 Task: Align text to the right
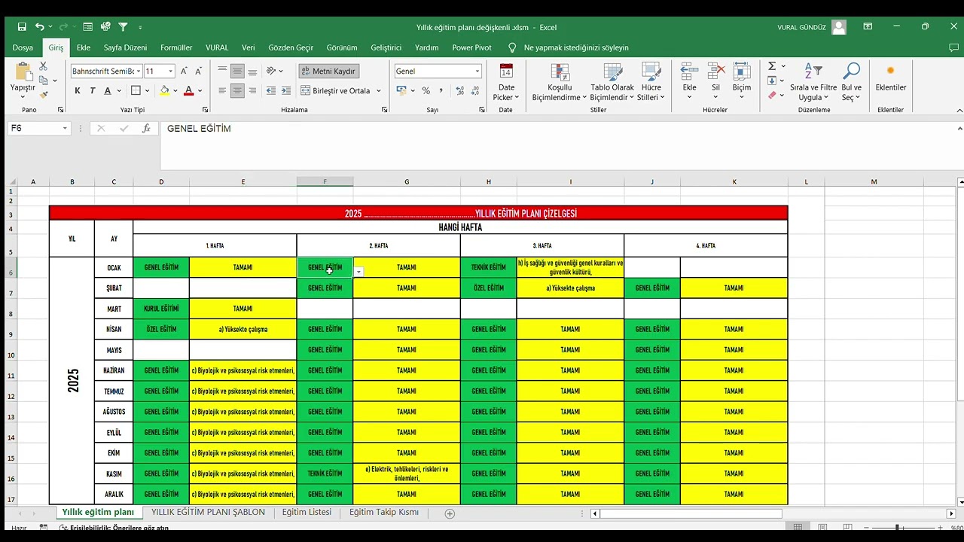[x=252, y=90]
